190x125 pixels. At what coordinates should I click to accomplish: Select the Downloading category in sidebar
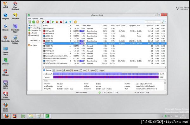[35, 28]
